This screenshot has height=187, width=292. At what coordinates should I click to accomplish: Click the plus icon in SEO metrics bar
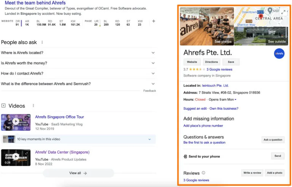tap(154, 21)
